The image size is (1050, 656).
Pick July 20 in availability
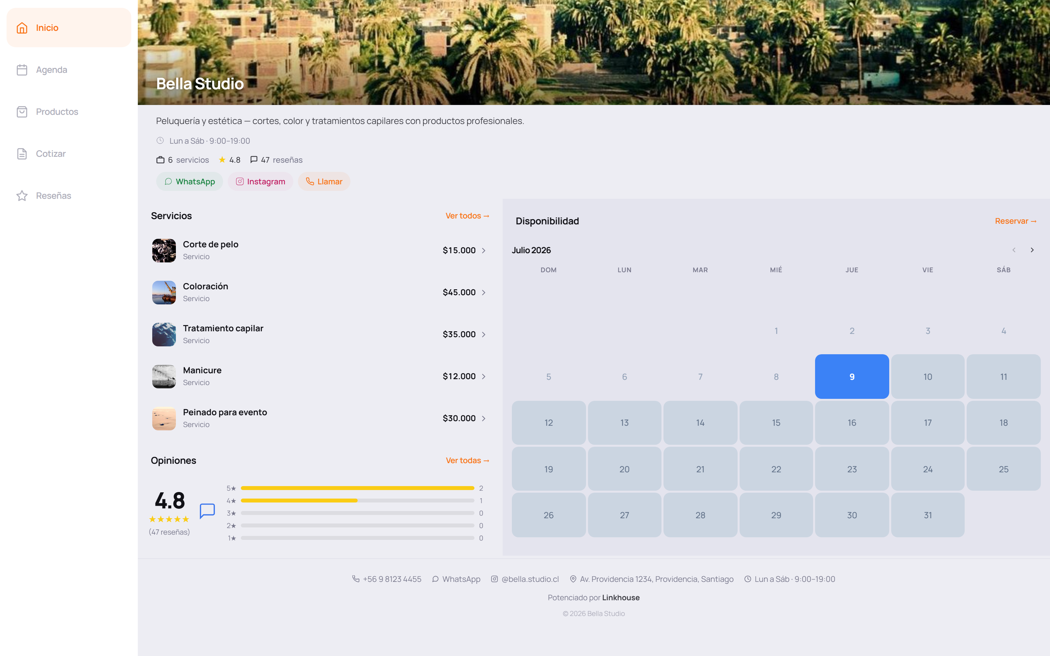coord(624,469)
